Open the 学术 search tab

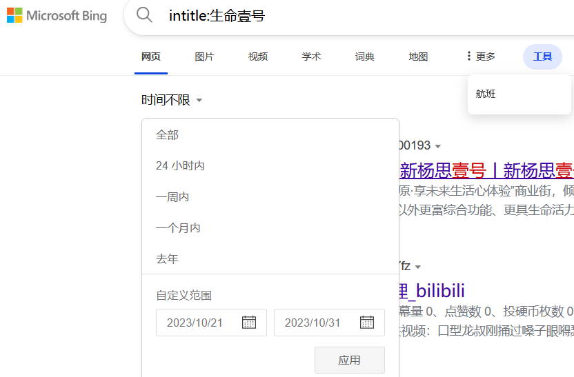click(x=311, y=57)
